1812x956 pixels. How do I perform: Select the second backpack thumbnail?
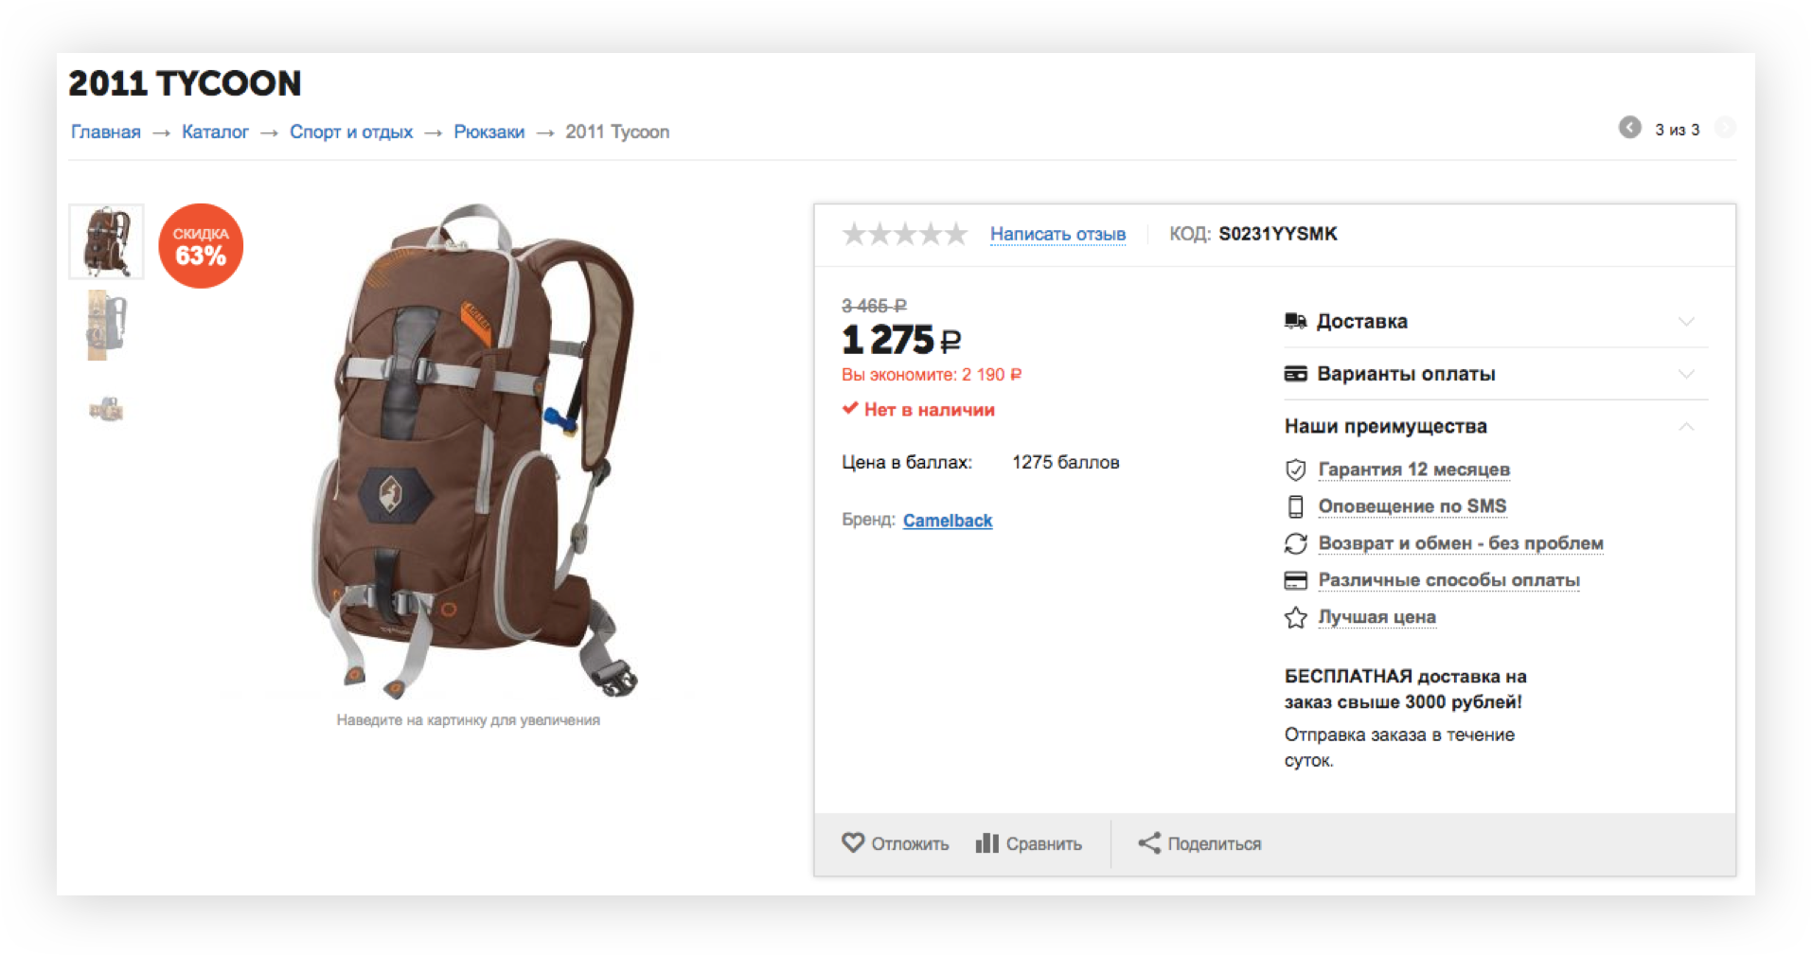(106, 325)
